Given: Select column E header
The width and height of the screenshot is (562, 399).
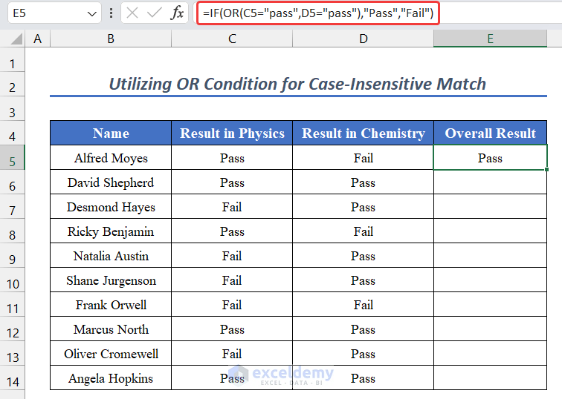Looking at the screenshot, I should [490, 39].
